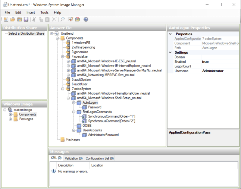Viewport: 241px width, 189px height.
Task: Collapse the 4 specialize pass node
Action: click(x=63, y=56)
